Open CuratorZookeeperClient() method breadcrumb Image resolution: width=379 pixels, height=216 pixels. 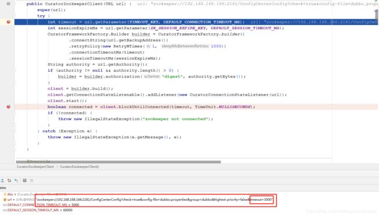click(79, 166)
